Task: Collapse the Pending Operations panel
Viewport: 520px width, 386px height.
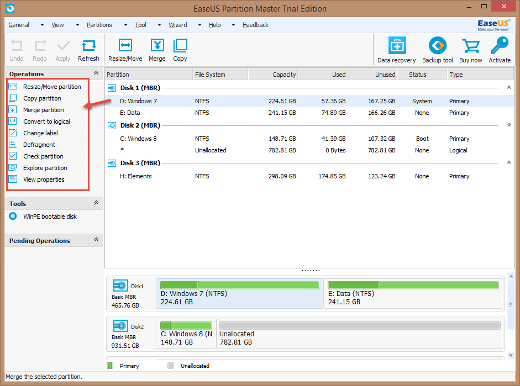Action: tap(96, 240)
